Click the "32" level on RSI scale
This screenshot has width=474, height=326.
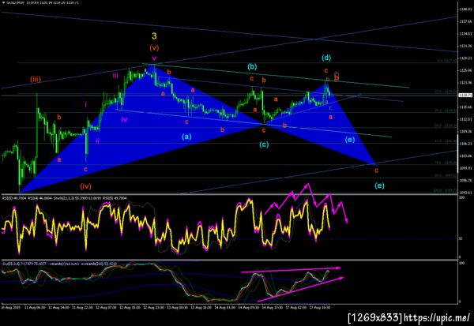461,238
